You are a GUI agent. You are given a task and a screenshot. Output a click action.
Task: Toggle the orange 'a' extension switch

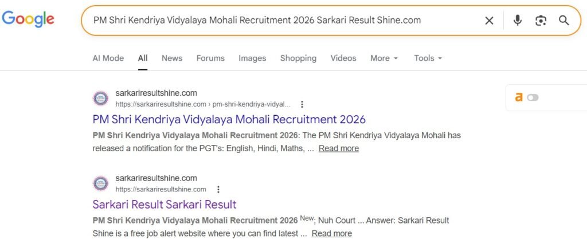533,97
